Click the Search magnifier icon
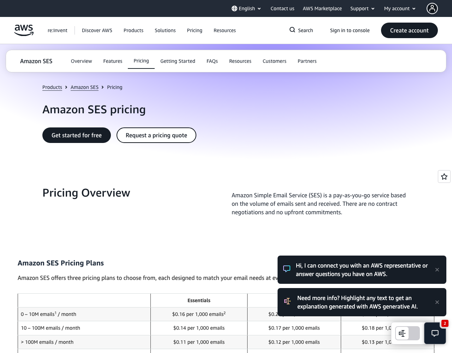The image size is (452, 353). click(x=292, y=30)
